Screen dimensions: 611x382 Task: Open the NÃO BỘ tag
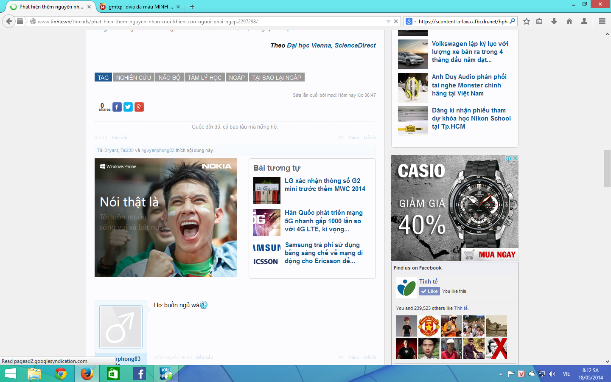tap(169, 77)
